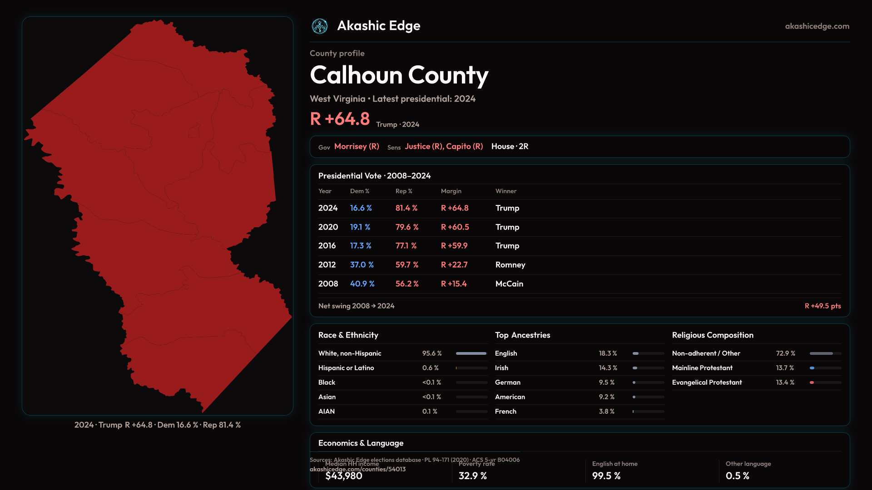872x490 pixels.
Task: Click the White, non-Hispanic percentage bar
Action: [x=471, y=353]
